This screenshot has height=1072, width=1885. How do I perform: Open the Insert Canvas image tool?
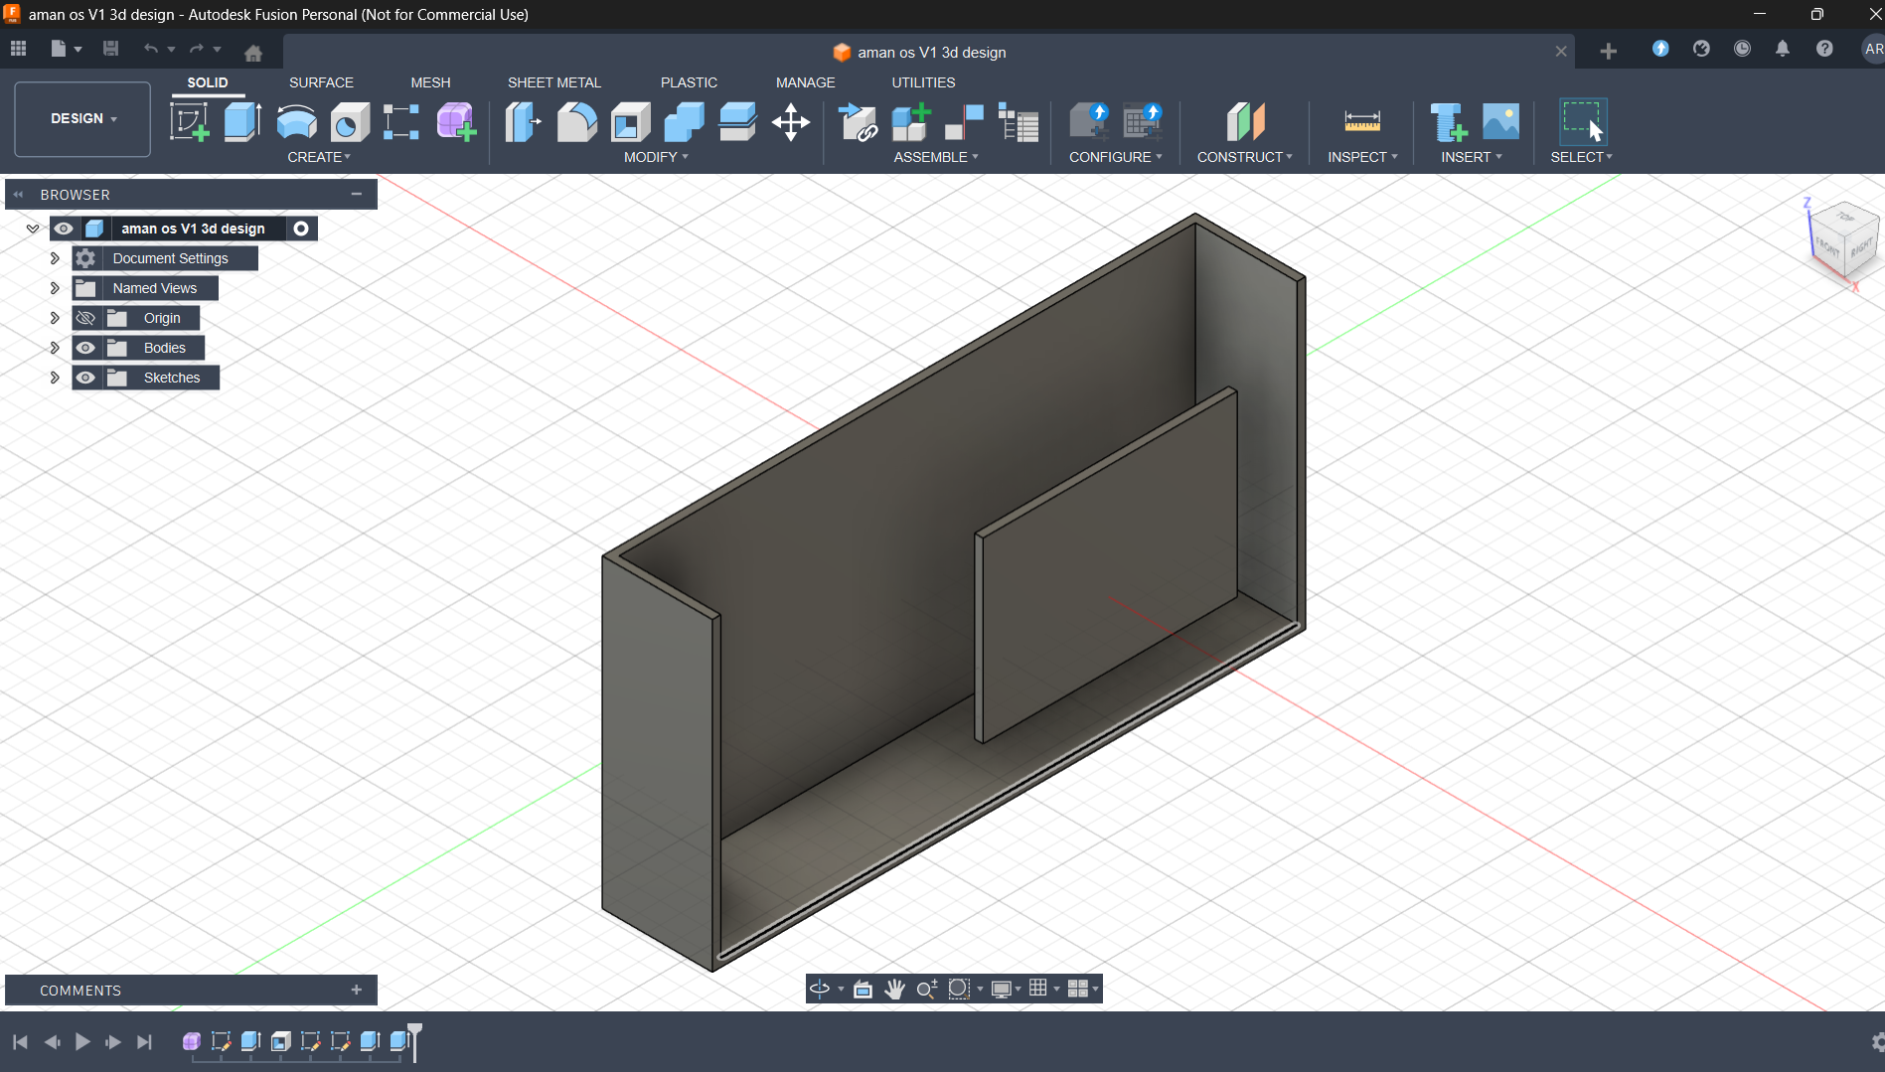pos(1500,122)
